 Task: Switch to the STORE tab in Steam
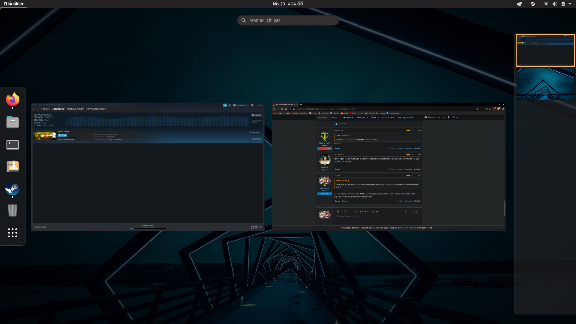[46, 109]
